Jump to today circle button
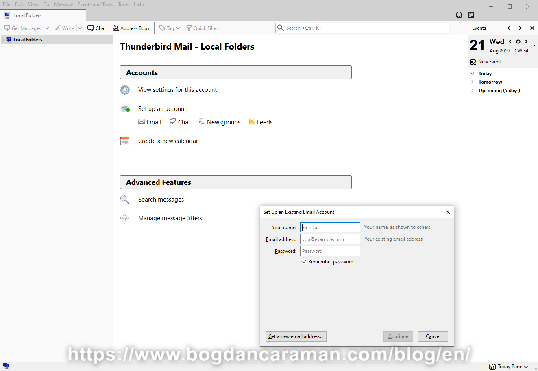The width and height of the screenshot is (538, 371). (x=518, y=41)
